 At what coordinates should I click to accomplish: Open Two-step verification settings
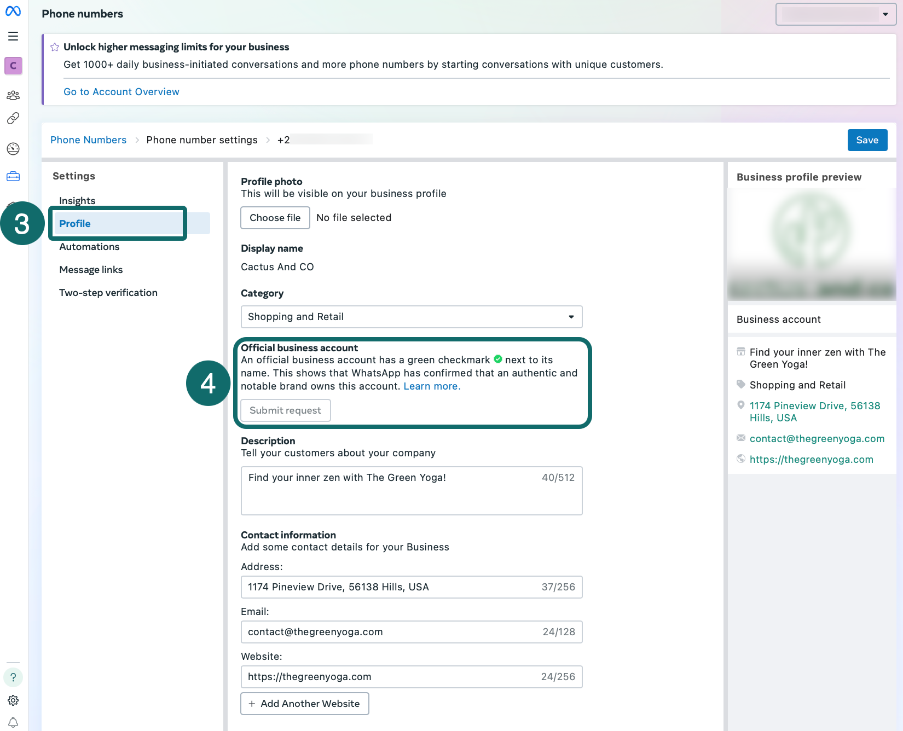108,293
